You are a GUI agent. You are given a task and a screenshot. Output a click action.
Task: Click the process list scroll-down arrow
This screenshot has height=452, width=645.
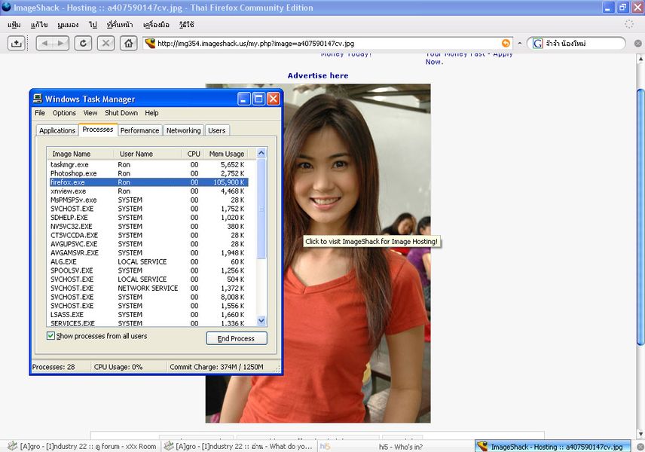click(x=261, y=320)
